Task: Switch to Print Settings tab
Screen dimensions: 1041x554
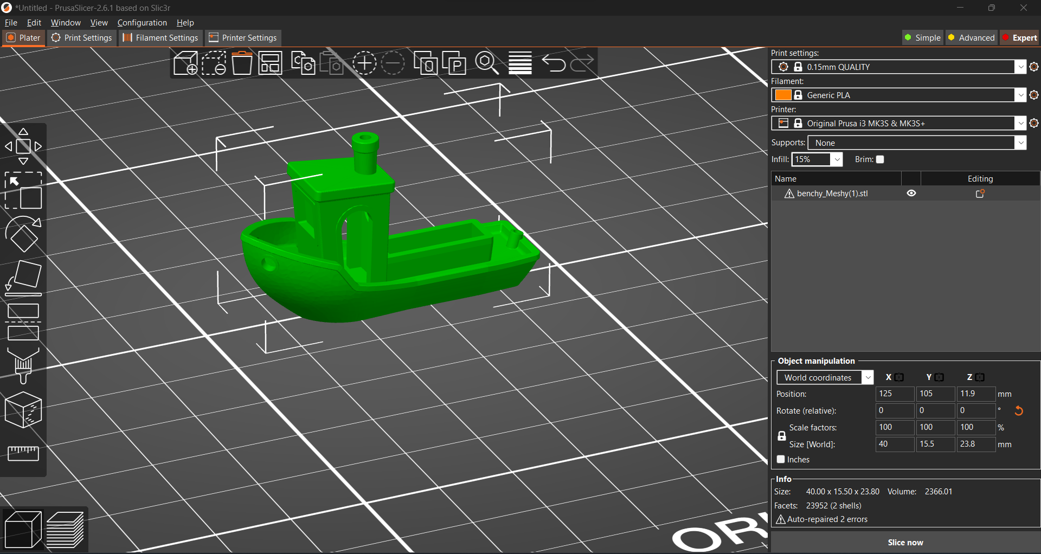Action: pos(81,37)
